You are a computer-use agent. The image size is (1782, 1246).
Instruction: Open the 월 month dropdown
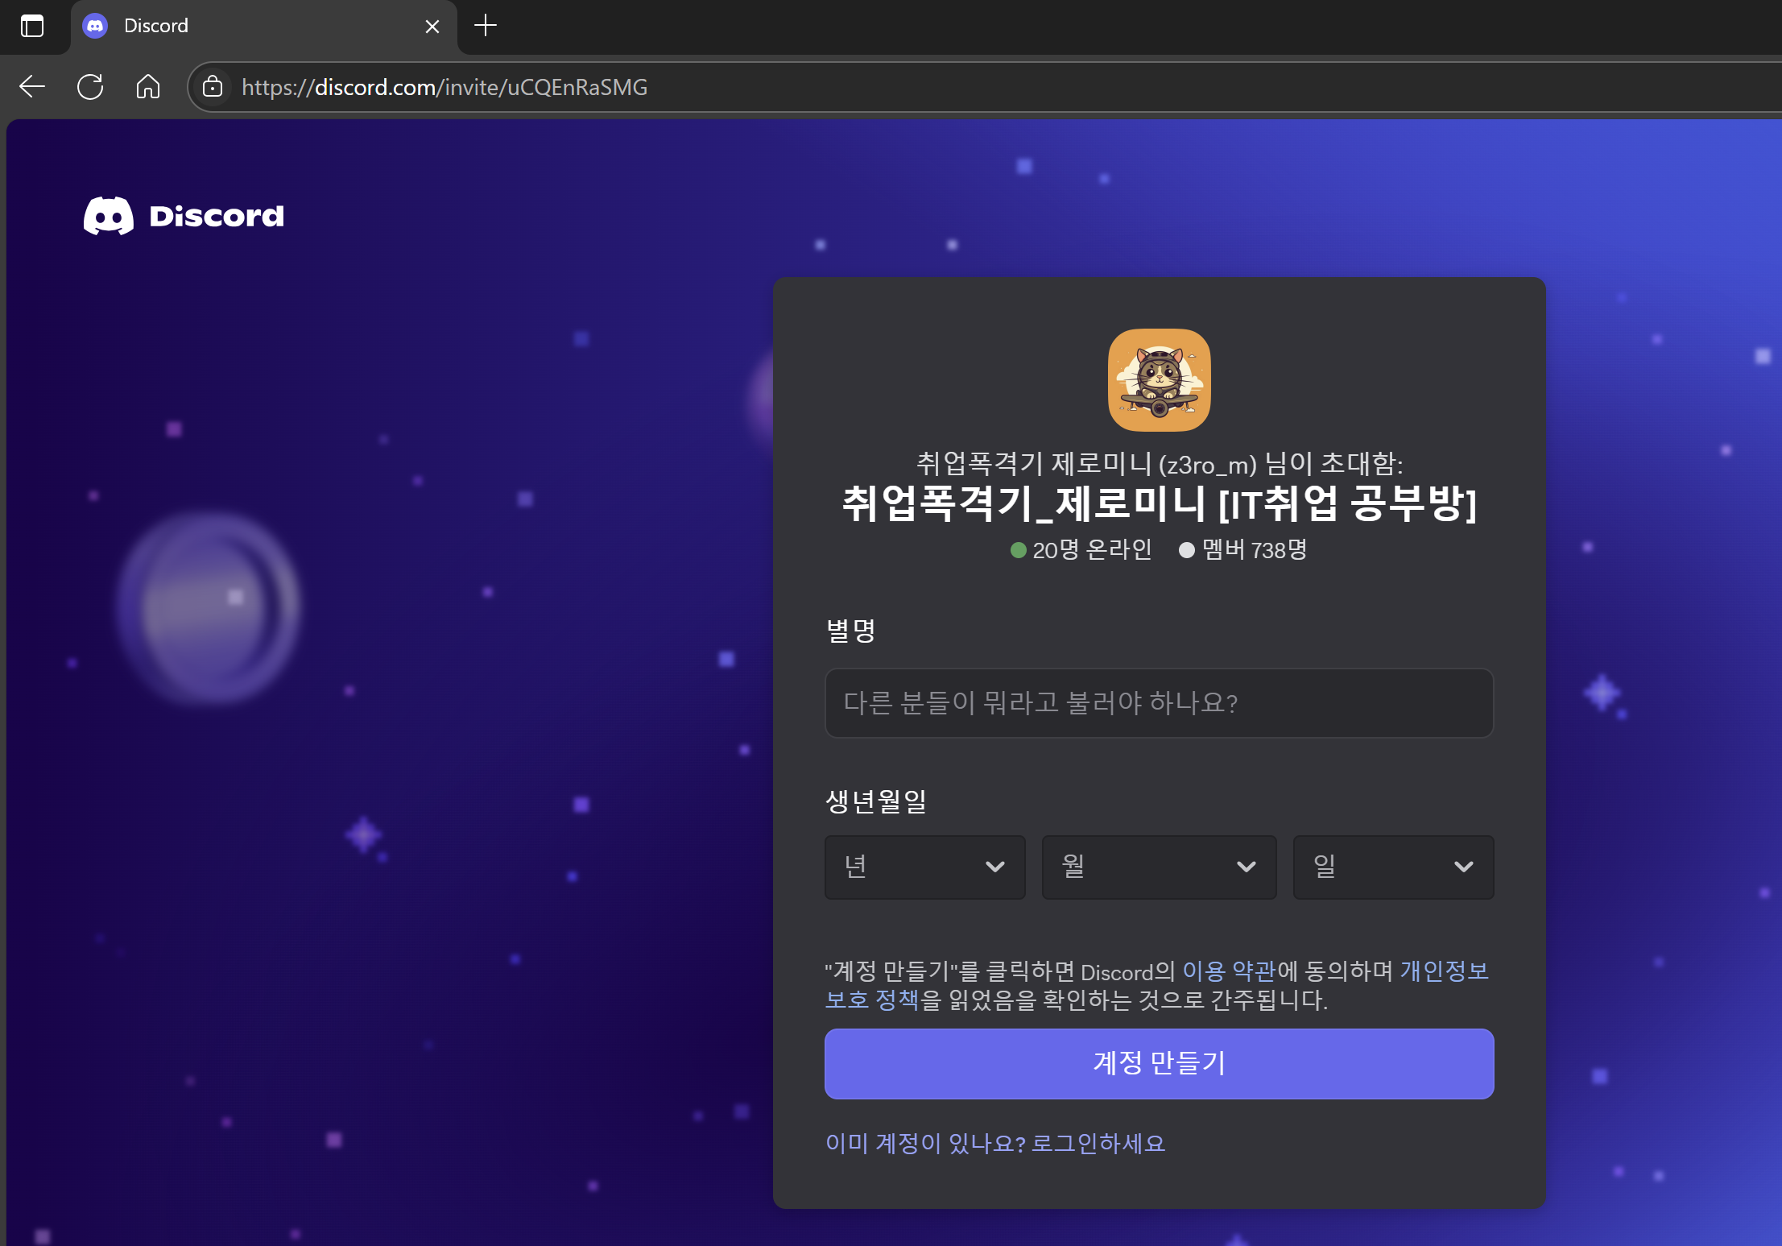pos(1159,867)
